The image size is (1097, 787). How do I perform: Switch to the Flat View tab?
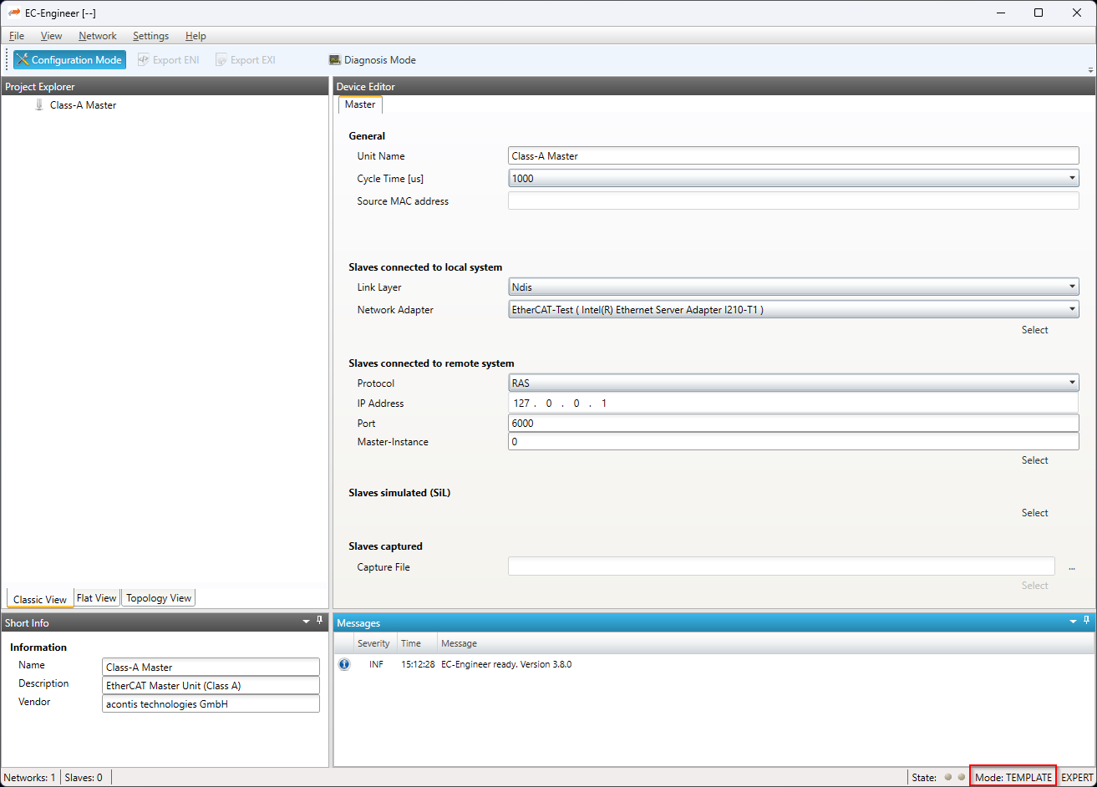tap(96, 598)
